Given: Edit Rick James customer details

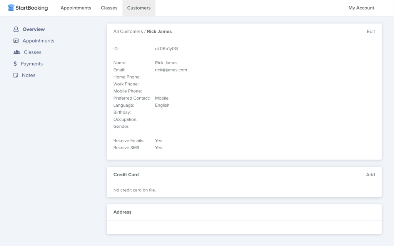Looking at the screenshot, I should coord(371,32).
